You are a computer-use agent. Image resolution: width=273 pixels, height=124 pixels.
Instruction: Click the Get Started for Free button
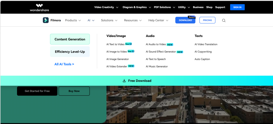tap(37, 91)
